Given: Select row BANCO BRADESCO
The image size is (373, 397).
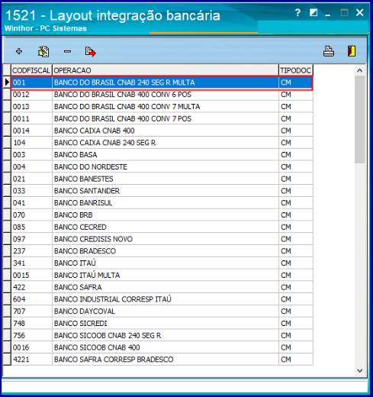Looking at the screenshot, I should point(162,251).
